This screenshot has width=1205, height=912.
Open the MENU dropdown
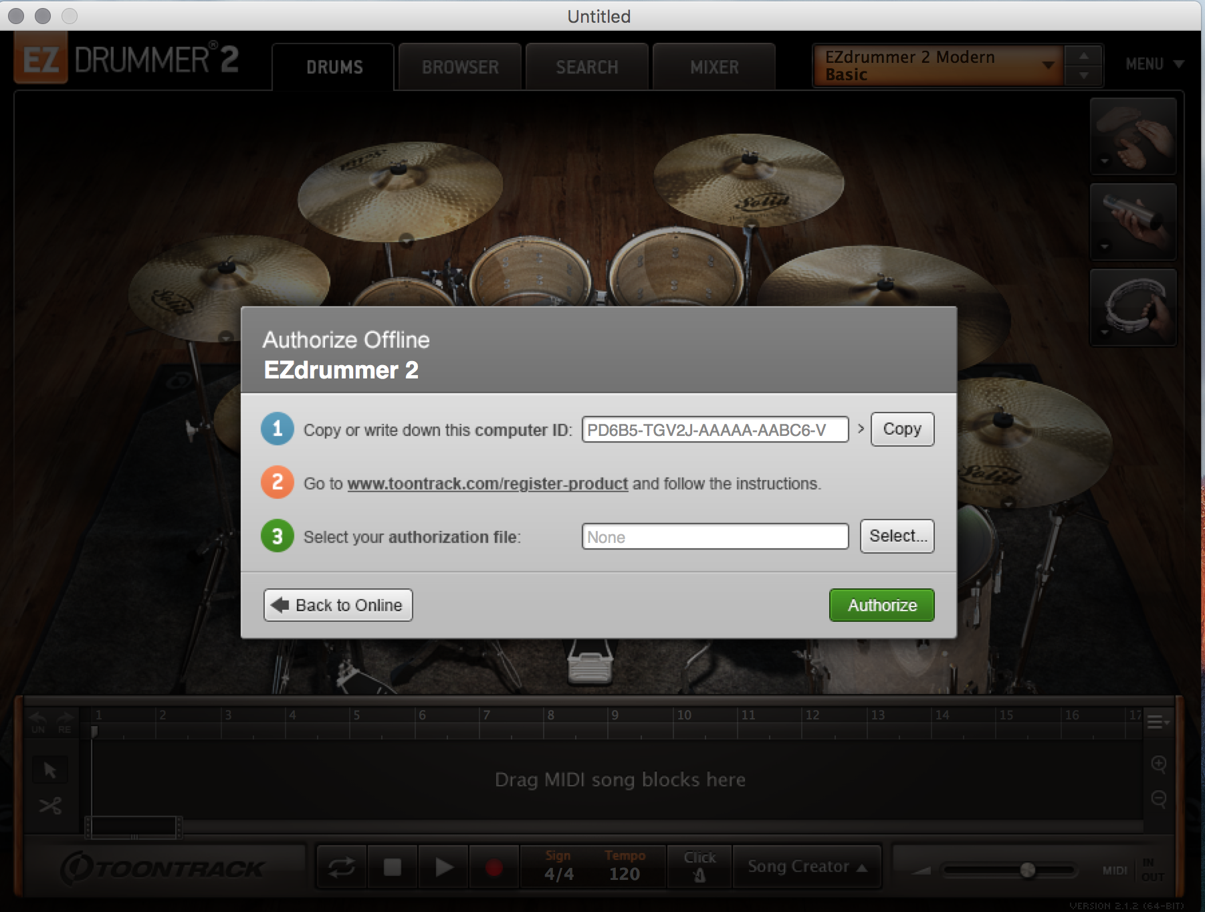1155,64
